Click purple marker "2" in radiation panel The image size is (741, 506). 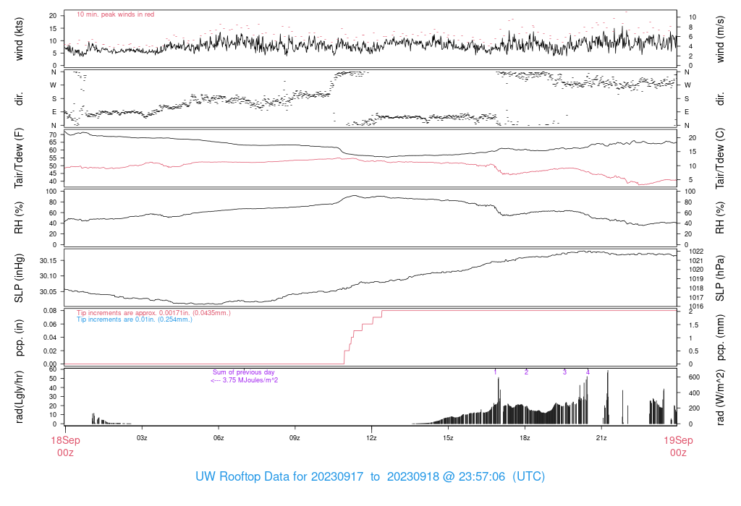coord(526,372)
